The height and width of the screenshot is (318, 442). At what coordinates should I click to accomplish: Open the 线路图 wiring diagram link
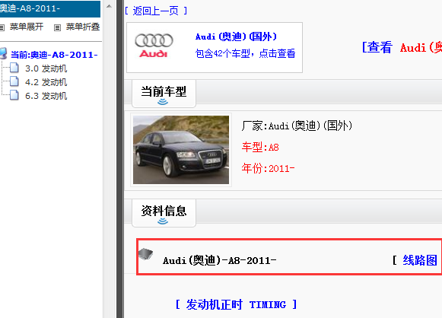[420, 260]
